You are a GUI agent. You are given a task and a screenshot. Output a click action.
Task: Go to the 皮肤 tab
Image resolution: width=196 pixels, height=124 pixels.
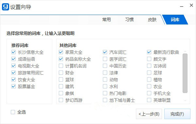point(152,20)
